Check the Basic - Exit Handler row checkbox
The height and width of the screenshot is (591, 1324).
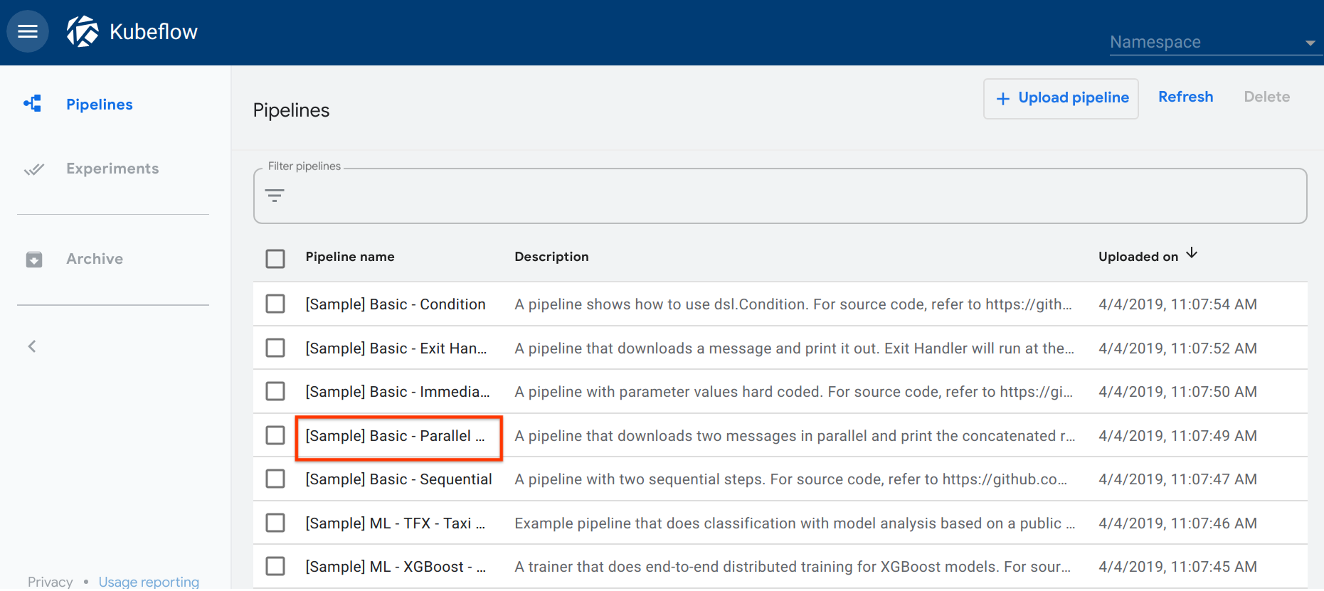pos(275,348)
